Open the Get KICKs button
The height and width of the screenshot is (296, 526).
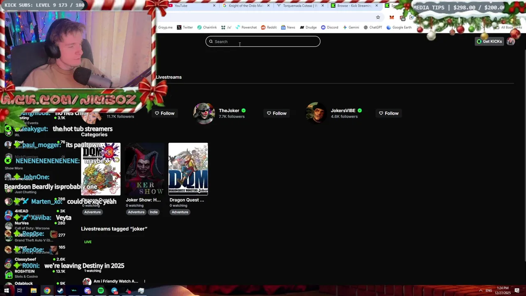click(x=489, y=42)
